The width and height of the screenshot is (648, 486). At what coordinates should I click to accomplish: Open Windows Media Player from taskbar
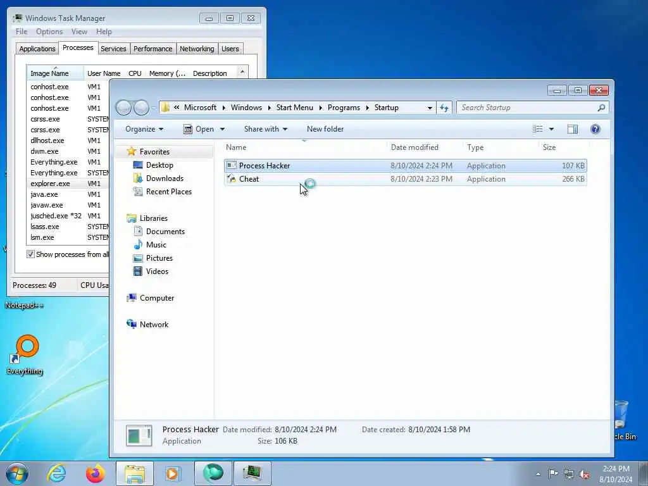point(173,473)
